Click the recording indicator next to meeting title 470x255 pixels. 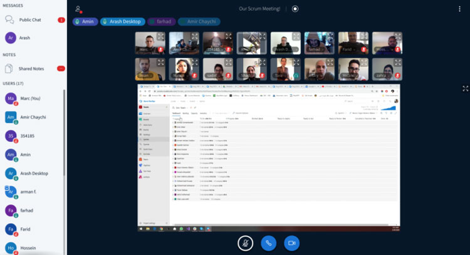295,9
